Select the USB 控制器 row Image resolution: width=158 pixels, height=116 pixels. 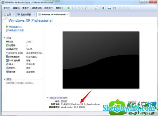pyautogui.click(x=24, y=60)
